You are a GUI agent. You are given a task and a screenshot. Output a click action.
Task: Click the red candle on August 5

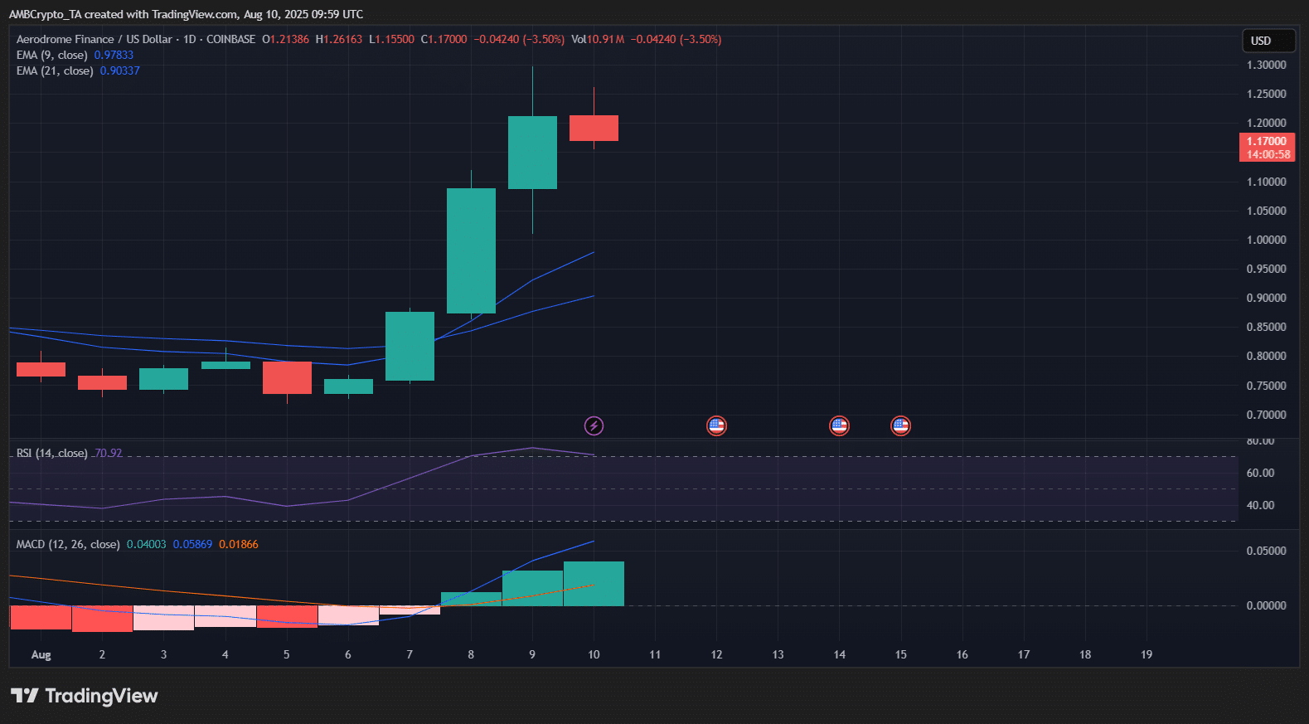(x=287, y=377)
